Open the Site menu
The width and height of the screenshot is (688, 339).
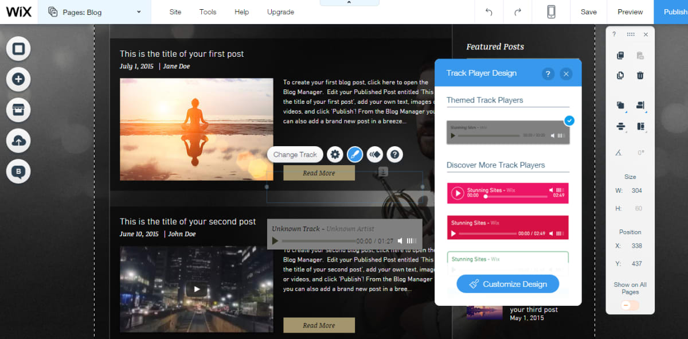(175, 11)
